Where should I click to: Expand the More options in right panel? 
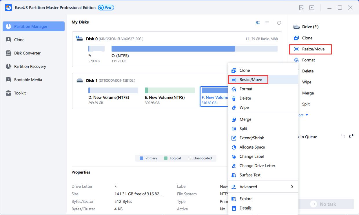click(x=303, y=115)
